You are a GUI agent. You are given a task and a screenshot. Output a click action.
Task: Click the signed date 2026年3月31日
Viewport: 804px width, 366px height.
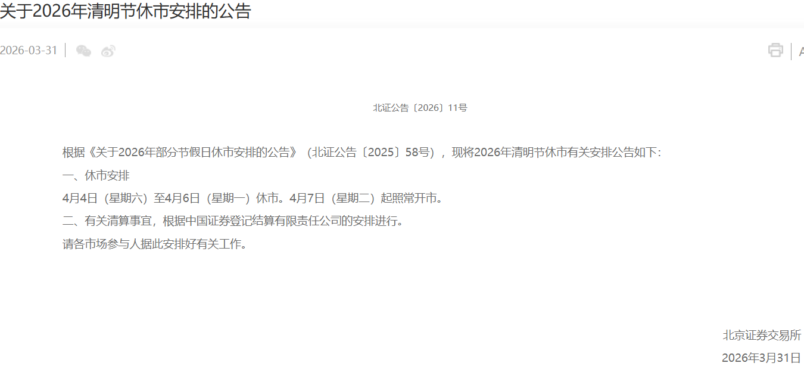tap(761, 358)
